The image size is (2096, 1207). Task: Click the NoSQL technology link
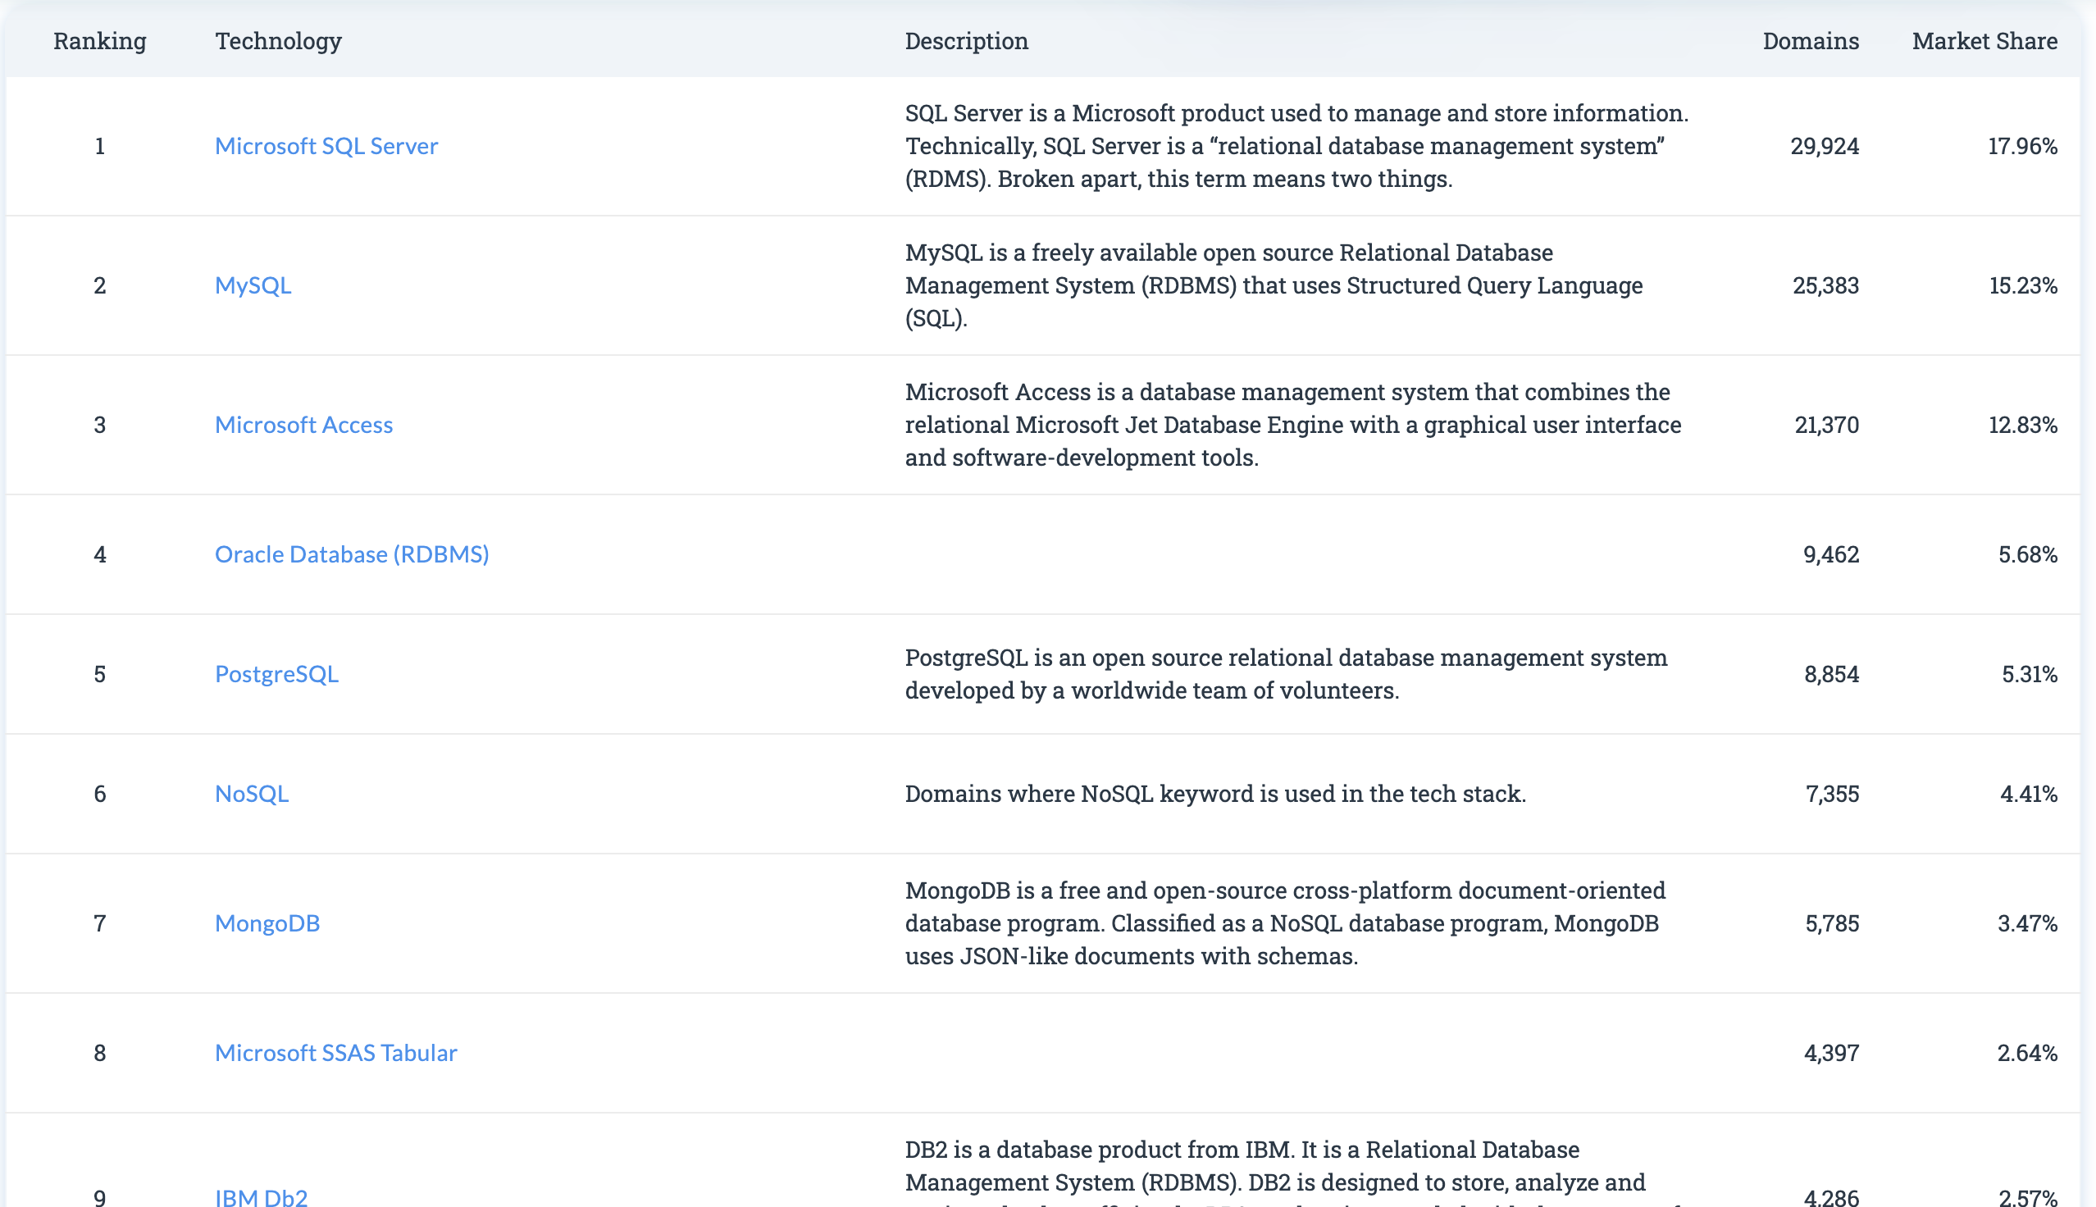[x=251, y=794]
